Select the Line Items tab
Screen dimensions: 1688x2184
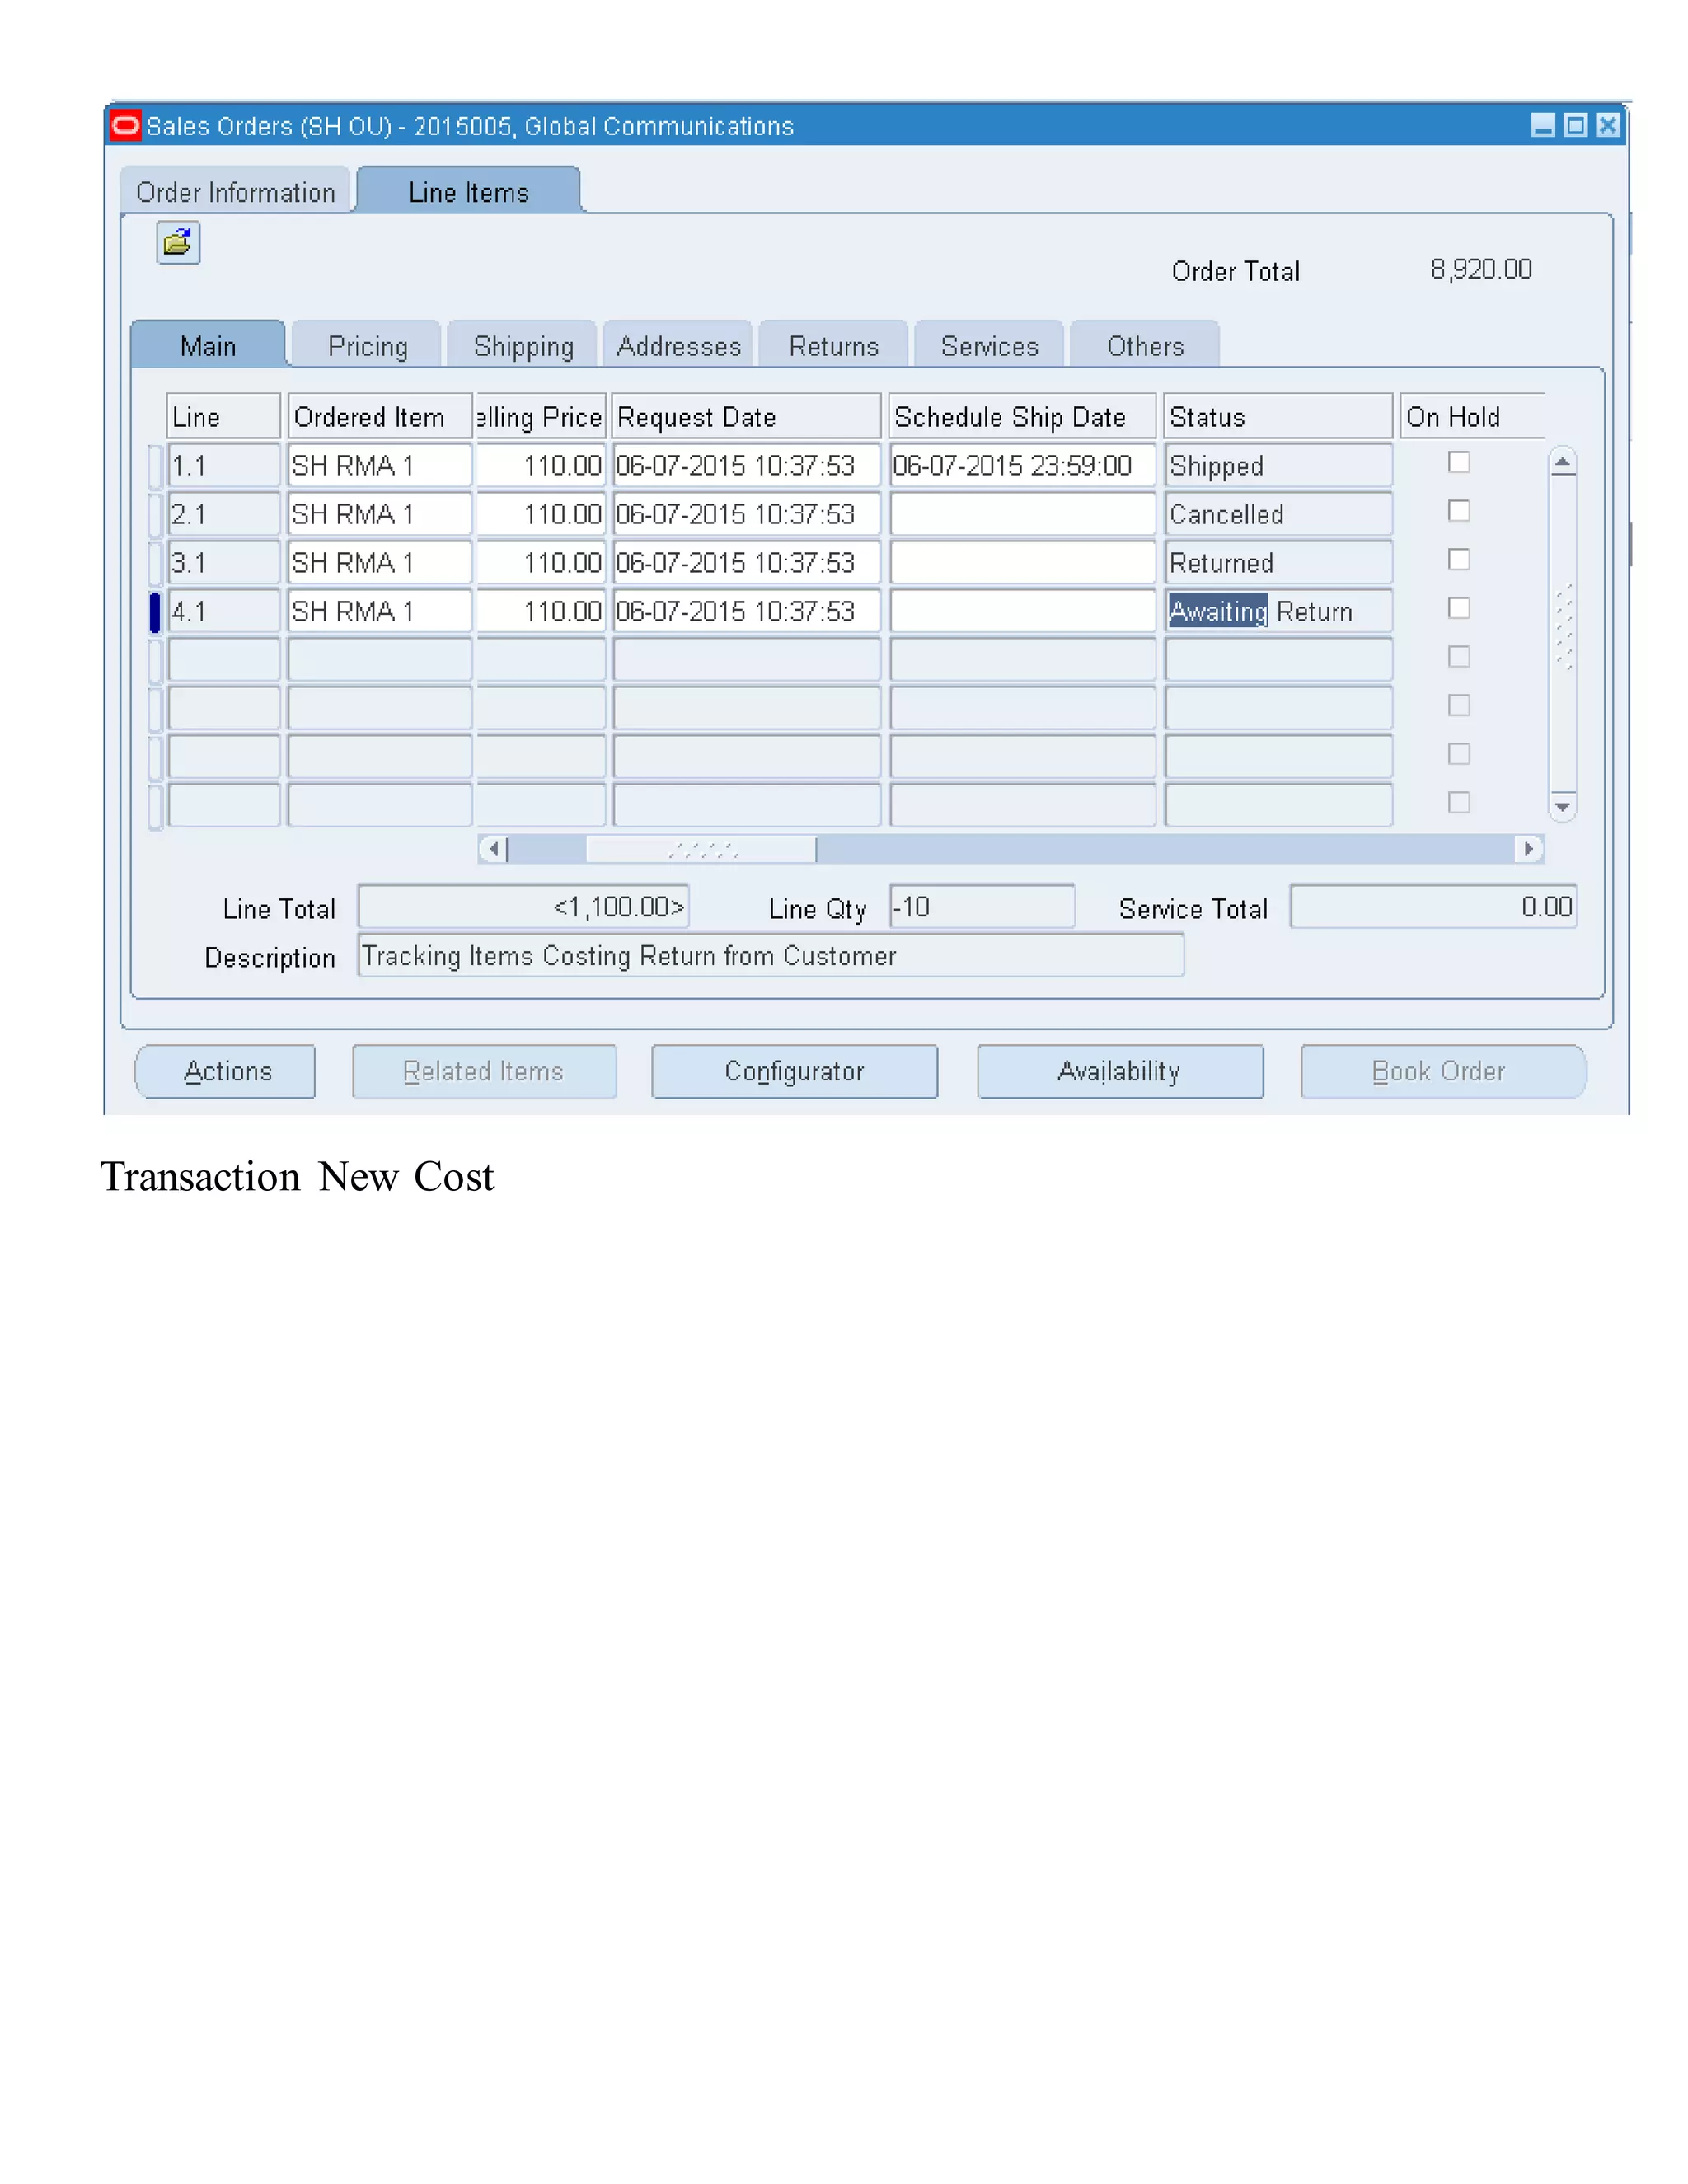pyautogui.click(x=469, y=191)
